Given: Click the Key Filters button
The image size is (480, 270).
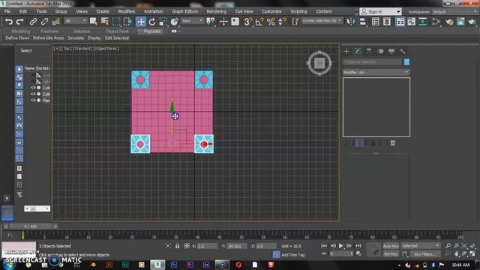Looking at the screenshot, I should click(x=425, y=254).
